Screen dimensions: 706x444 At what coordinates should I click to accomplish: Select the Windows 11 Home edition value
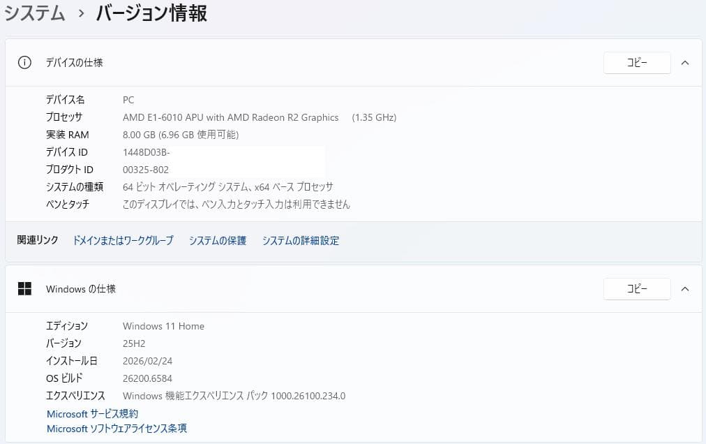click(163, 326)
